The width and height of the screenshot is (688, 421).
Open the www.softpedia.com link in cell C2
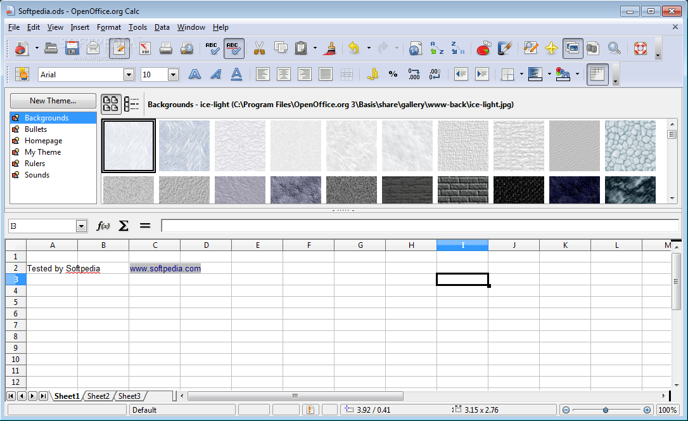click(x=165, y=268)
